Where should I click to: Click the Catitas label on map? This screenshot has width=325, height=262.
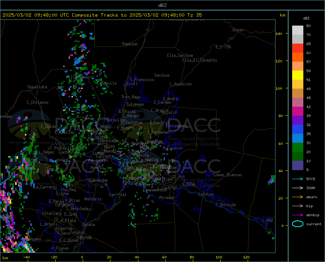click(x=206, y=194)
